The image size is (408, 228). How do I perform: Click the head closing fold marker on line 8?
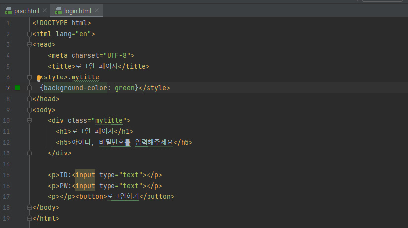click(x=29, y=99)
